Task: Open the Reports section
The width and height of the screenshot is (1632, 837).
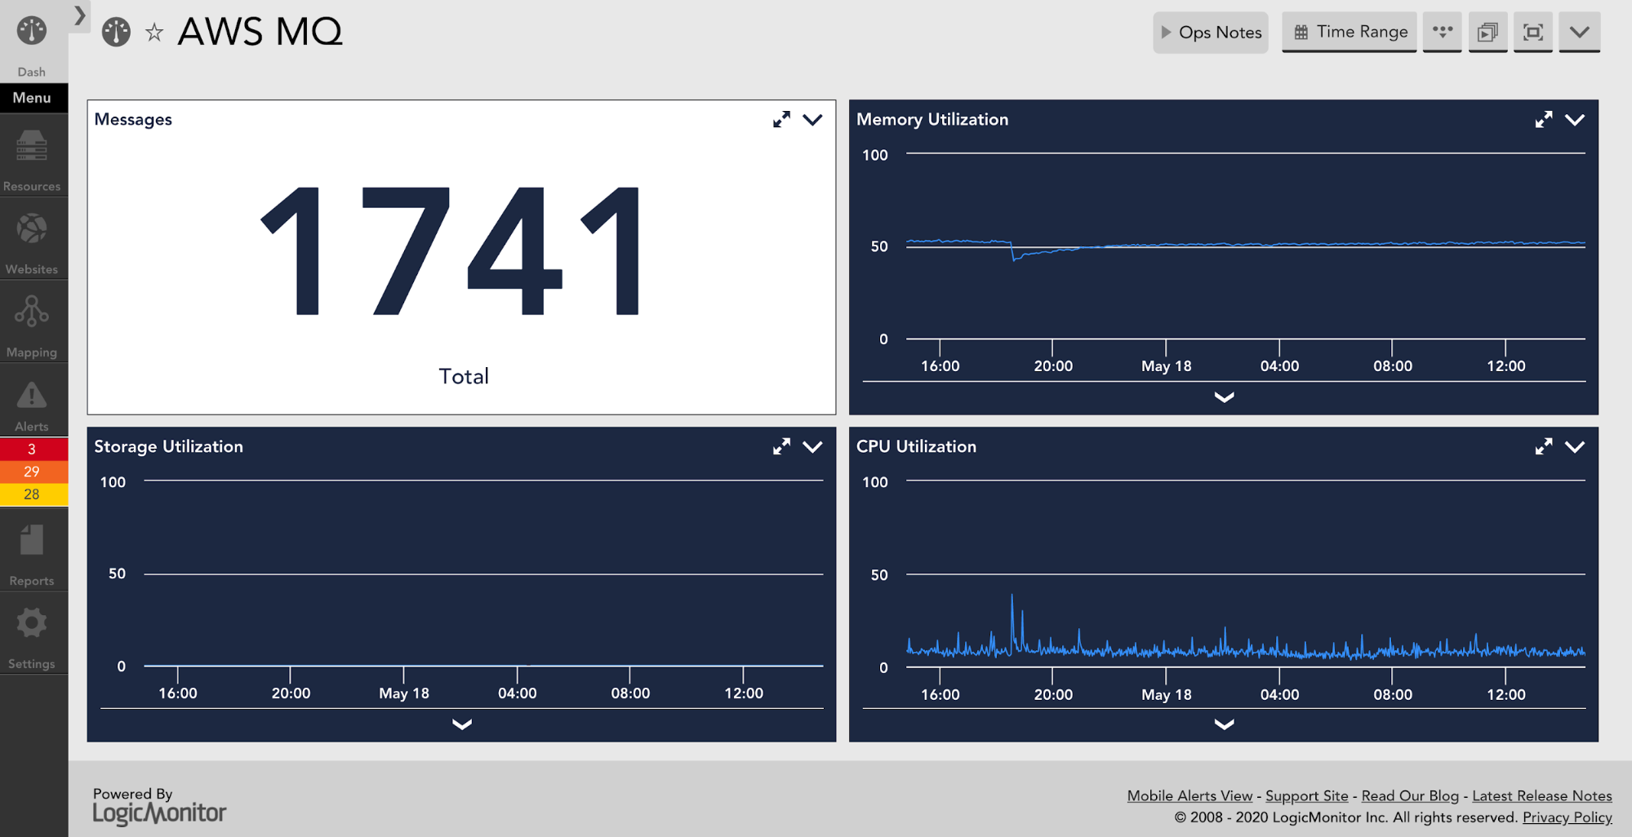Action: coord(32,551)
